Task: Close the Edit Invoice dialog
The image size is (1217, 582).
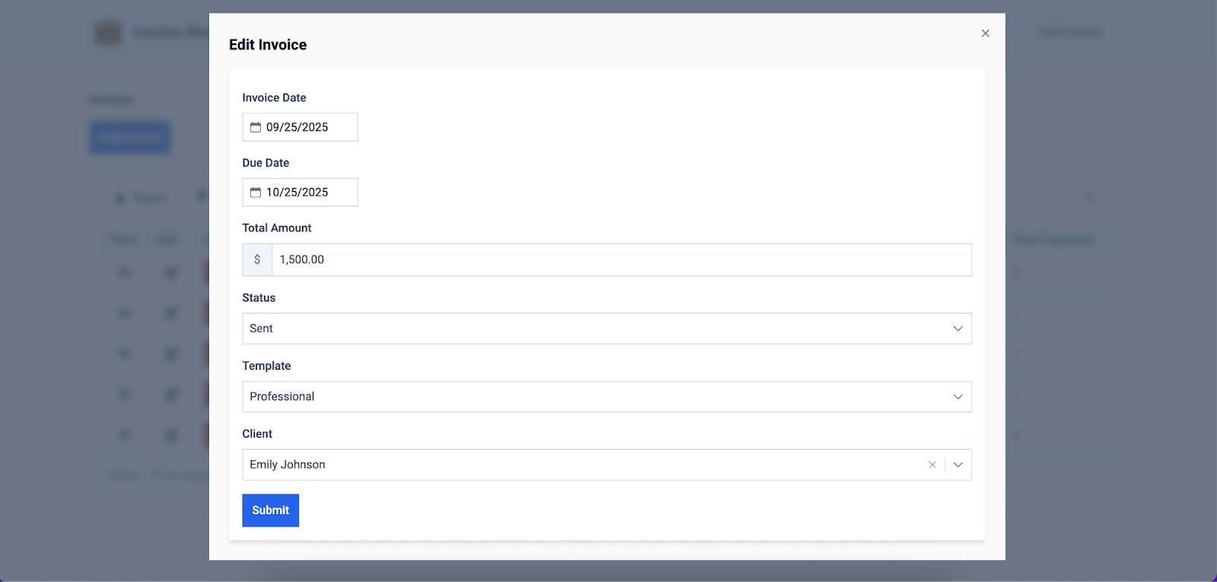Action: coord(985,33)
